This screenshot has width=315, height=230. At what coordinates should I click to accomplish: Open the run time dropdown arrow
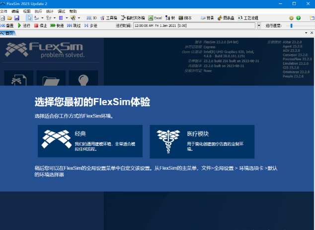coord(259,25)
